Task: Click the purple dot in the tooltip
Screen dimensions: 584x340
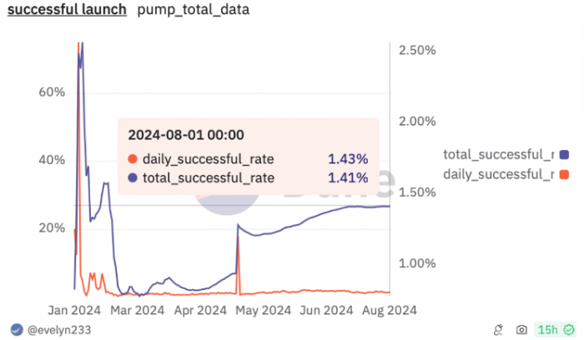Action: tap(132, 177)
